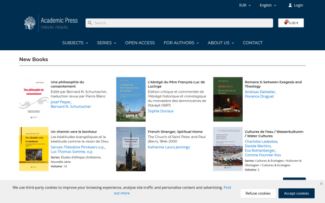Click author Corinne Fournier Kiss
This screenshot has width=325, height=203.
[x=263, y=155]
